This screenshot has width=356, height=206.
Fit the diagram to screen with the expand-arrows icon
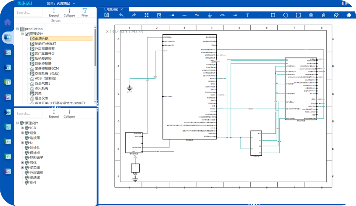point(147,15)
